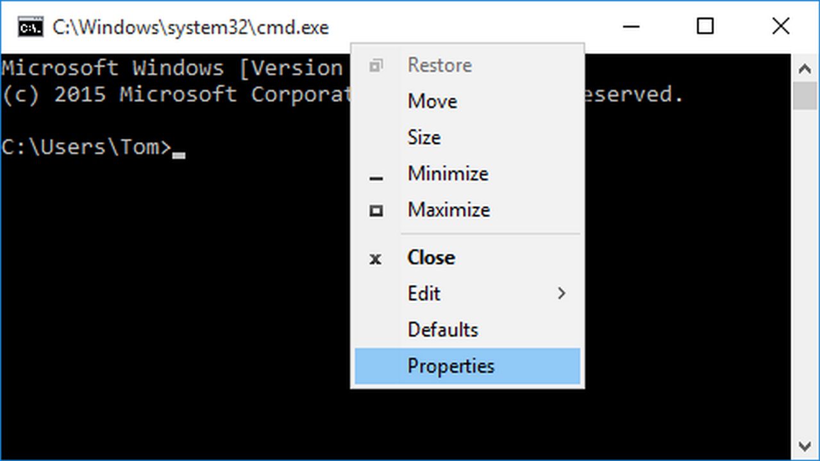Screen dimensions: 820x461
Task: Click the scrollbar down arrow
Action: [x=805, y=446]
